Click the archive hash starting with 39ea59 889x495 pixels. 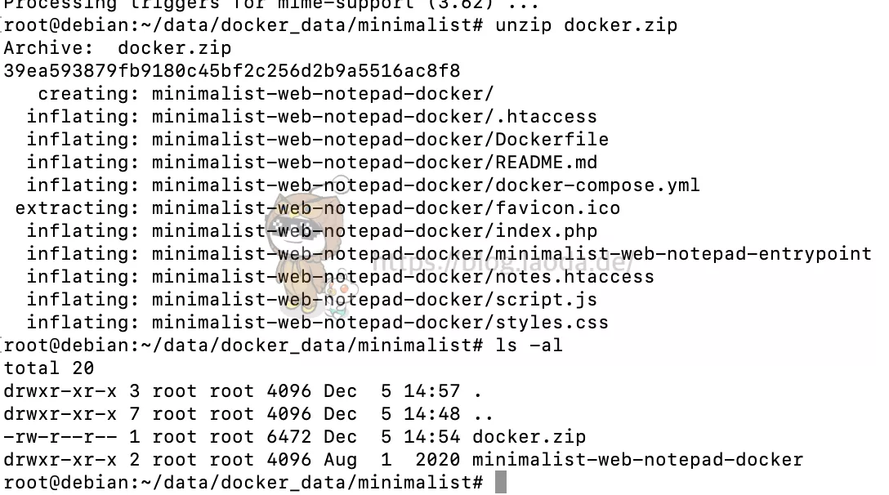[x=231, y=70]
